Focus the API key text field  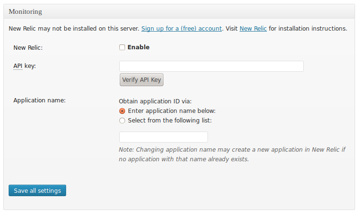[x=211, y=66]
